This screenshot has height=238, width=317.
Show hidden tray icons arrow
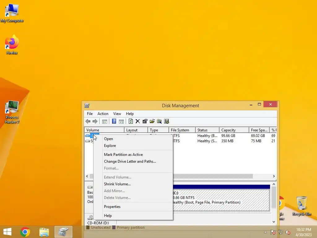click(265, 232)
